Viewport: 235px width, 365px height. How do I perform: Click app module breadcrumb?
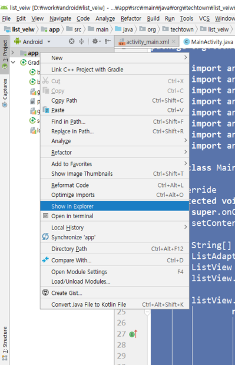point(50,29)
